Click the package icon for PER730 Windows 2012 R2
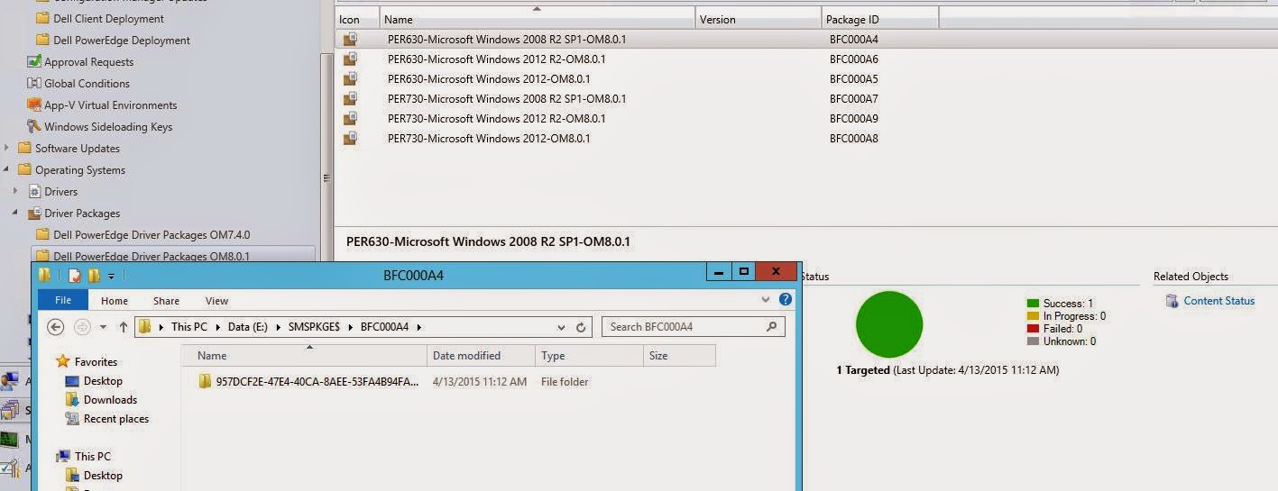The image size is (1278, 491). [x=350, y=119]
